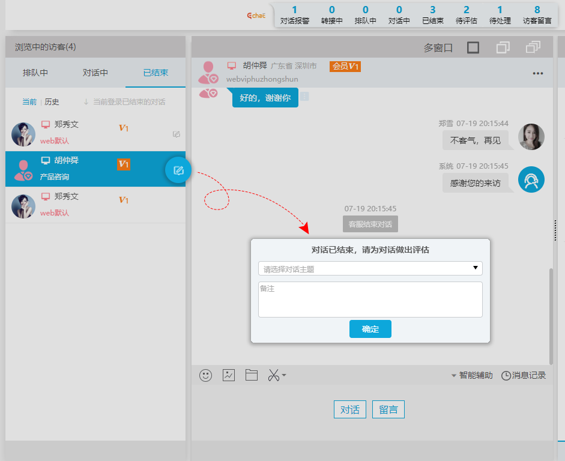Switch to 对话中 tab
Screen dimensions: 565x461
click(x=95, y=73)
